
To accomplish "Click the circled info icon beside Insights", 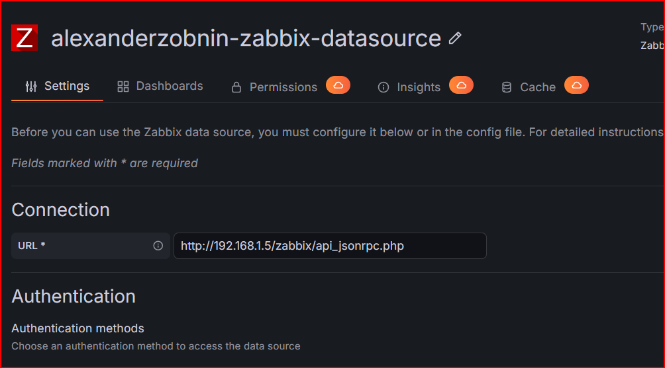I will tap(384, 87).
